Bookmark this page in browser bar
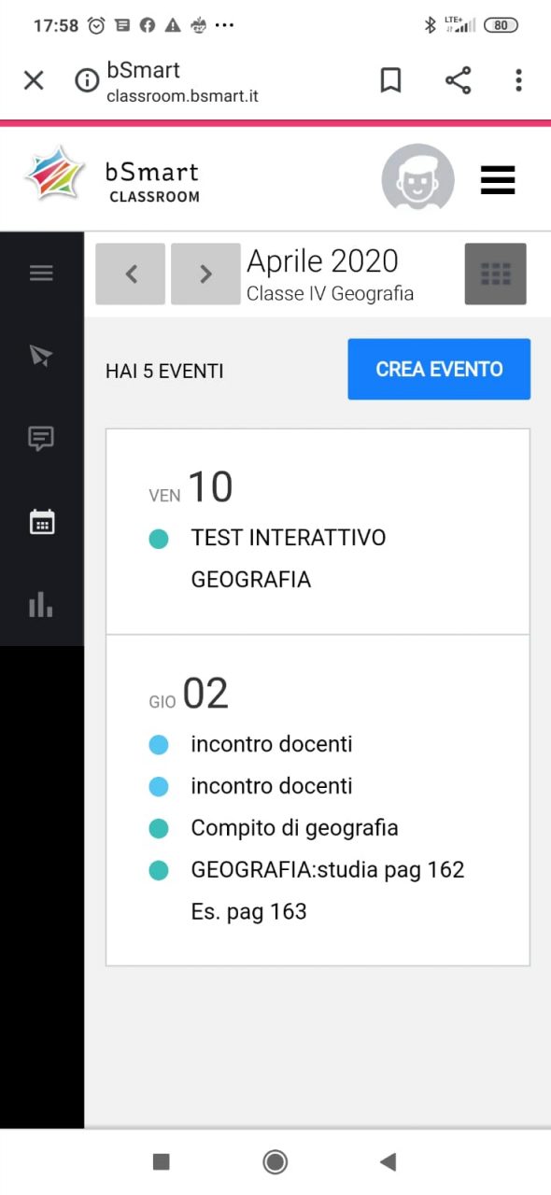This screenshot has height=1195, width=551. [x=390, y=81]
